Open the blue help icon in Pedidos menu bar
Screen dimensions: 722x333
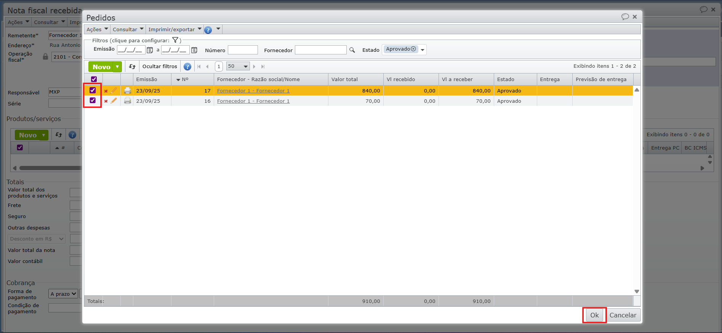point(208,30)
